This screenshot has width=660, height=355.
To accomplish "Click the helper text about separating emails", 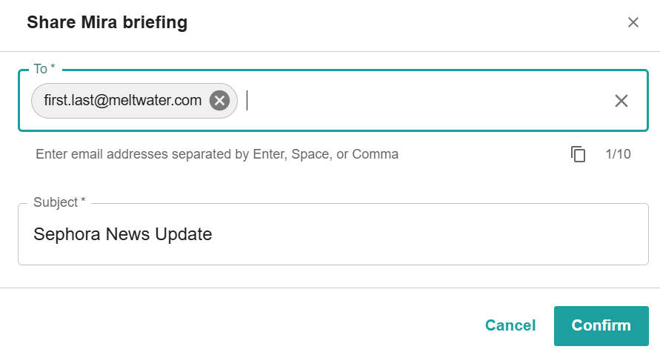I will 217,154.
